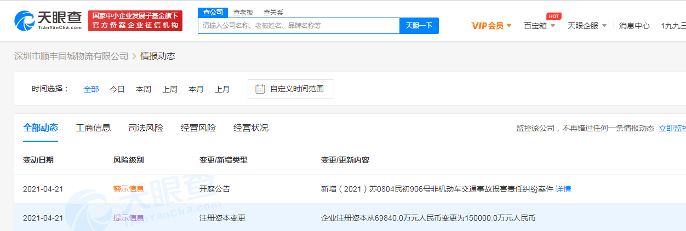Image resolution: width=686 pixels, height=231 pixels.
Task: Click the 2021-04-21 date in 注册资本变更 row
Action: (x=43, y=218)
